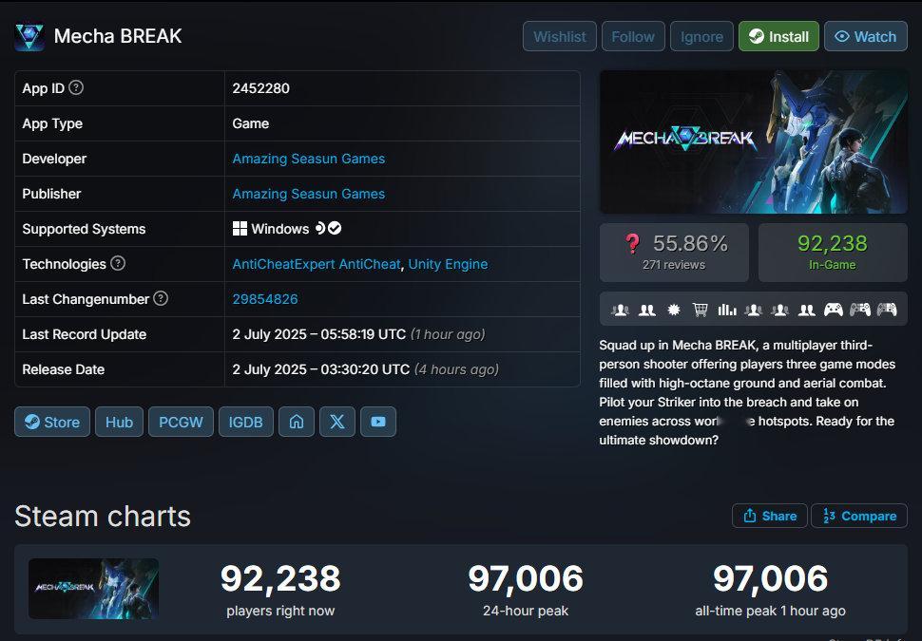Click the Ignore button

(x=702, y=36)
